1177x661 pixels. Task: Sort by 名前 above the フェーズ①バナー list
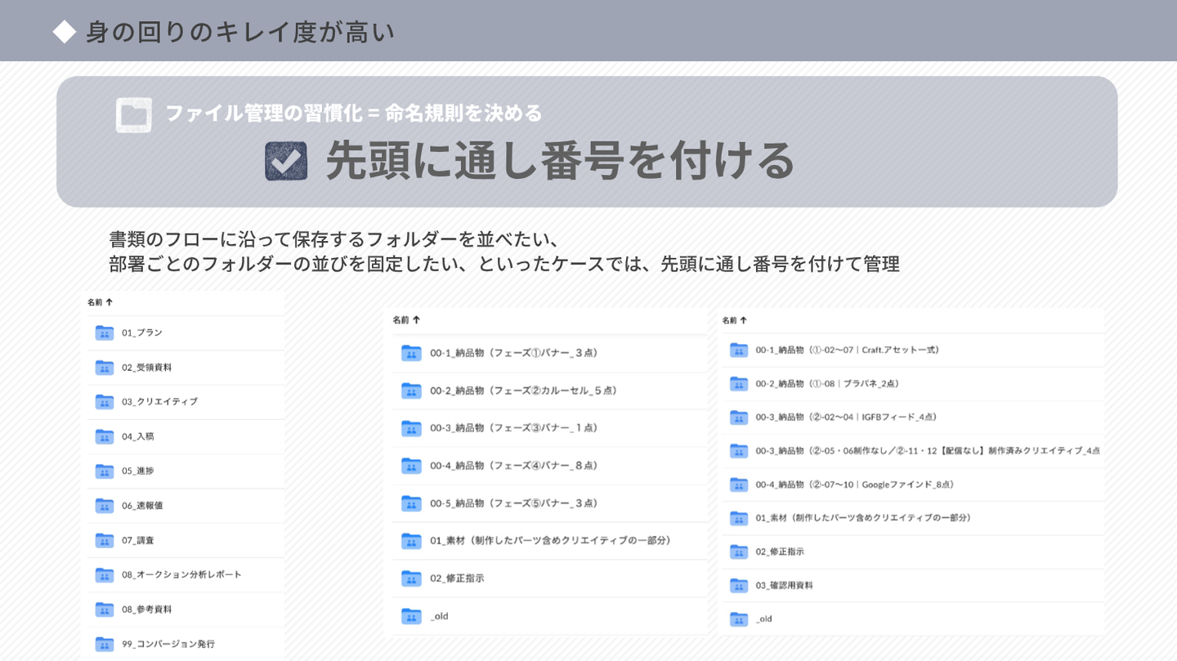coord(406,320)
